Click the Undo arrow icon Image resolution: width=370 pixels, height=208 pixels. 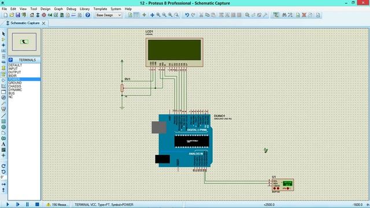[187, 15]
